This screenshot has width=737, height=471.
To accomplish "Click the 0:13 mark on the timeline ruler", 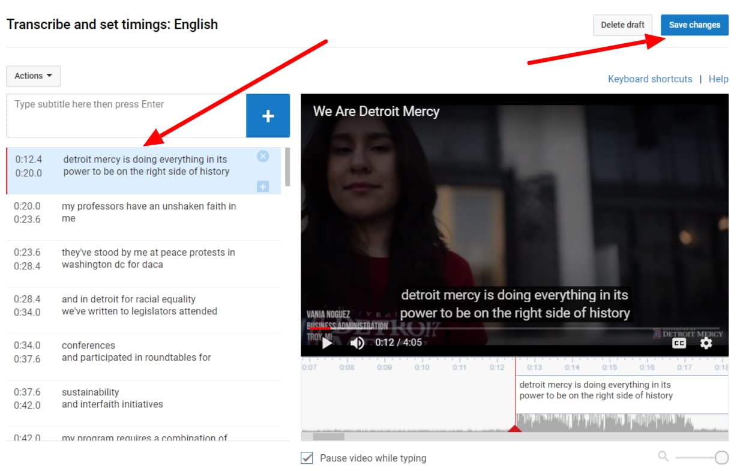I will (x=534, y=367).
